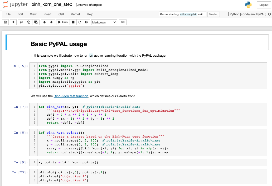Click the def binh_korn code cell

[x=148, y=115]
